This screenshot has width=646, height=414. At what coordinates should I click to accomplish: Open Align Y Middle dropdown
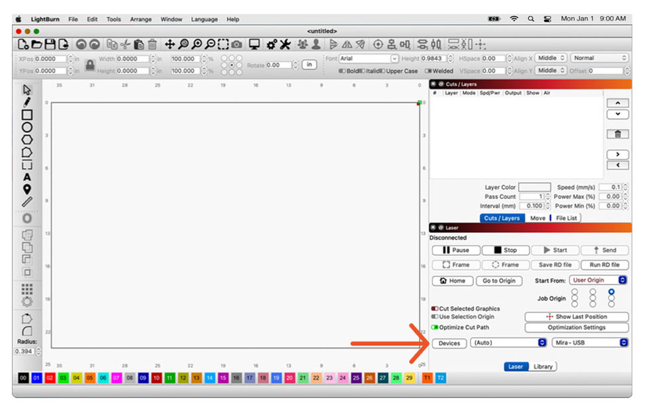[551, 70]
